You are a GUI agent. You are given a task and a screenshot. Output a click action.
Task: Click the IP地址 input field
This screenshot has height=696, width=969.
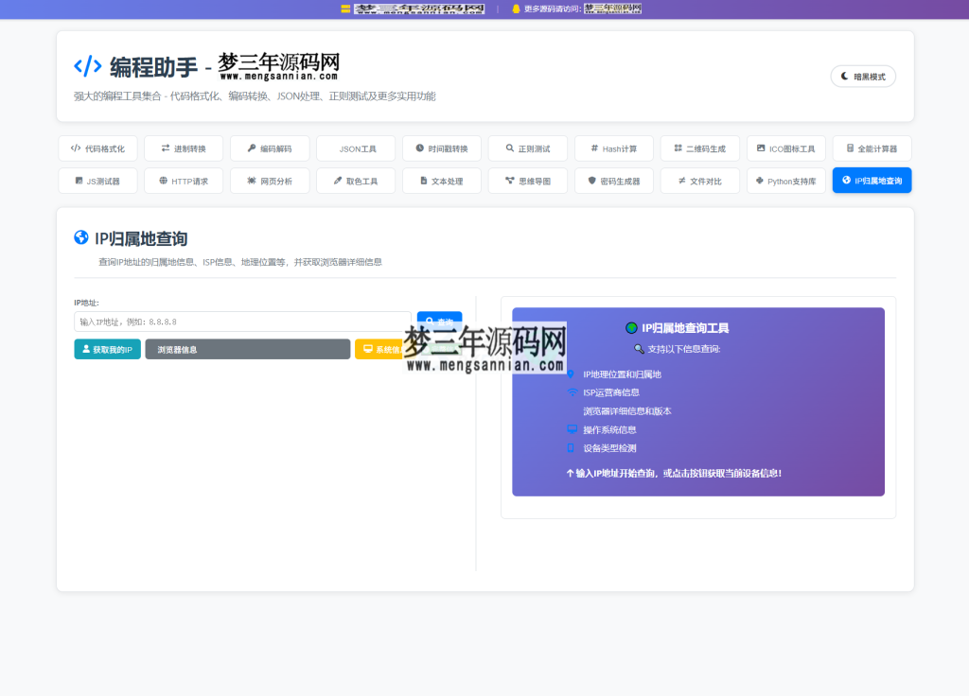tap(240, 321)
